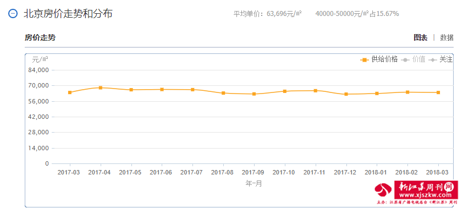The width and height of the screenshot is (463, 208).
Task: Collapse the 北京房价走势和分布 section
Action: coord(13,14)
